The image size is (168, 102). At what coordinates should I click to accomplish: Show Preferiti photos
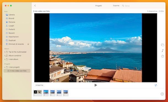(12, 29)
